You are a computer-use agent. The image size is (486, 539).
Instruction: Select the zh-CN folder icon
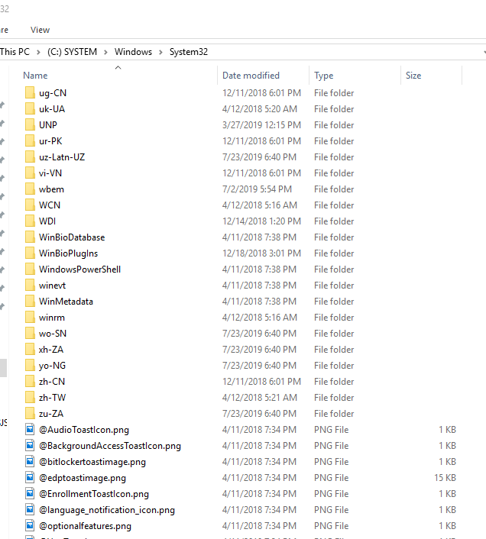30,382
